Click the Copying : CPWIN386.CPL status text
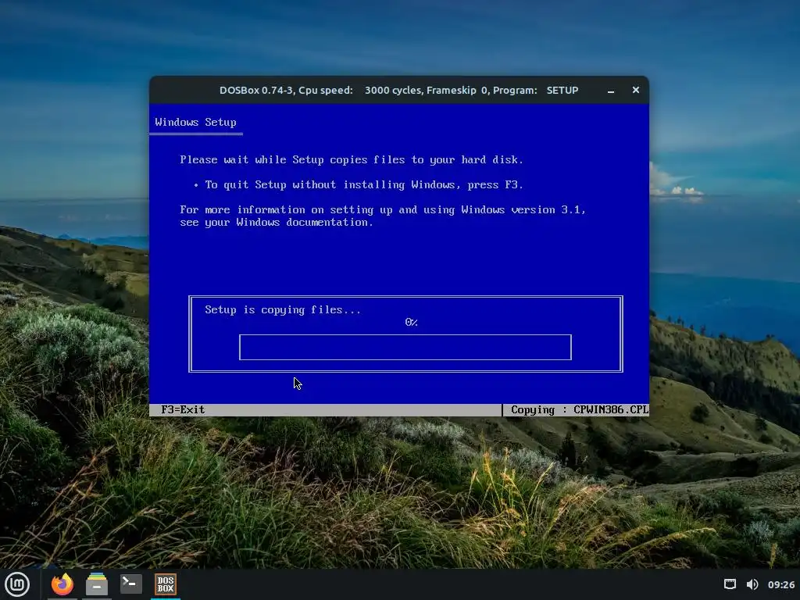Image resolution: width=800 pixels, height=600 pixels. (580, 409)
